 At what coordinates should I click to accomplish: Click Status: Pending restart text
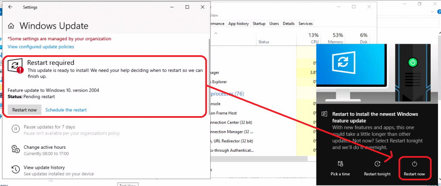(x=31, y=97)
